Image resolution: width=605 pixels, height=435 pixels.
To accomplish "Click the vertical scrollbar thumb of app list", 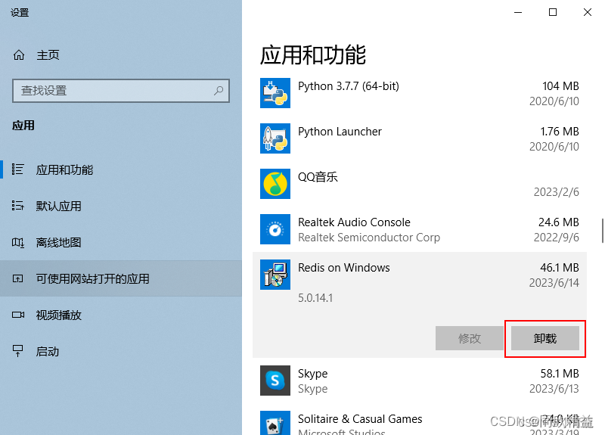I will click(x=602, y=231).
